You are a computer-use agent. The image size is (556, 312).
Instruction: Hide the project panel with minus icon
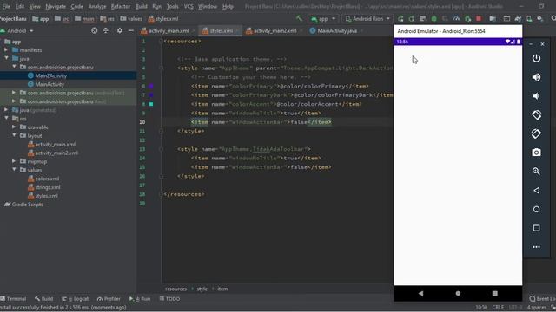[x=131, y=31]
